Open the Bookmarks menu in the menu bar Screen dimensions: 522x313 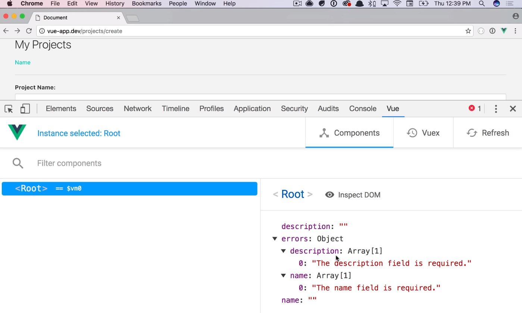coord(147,3)
